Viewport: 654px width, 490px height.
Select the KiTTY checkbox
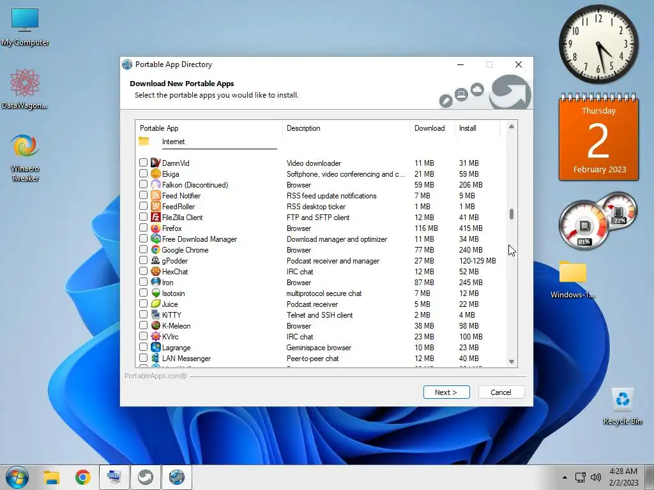pyautogui.click(x=143, y=314)
